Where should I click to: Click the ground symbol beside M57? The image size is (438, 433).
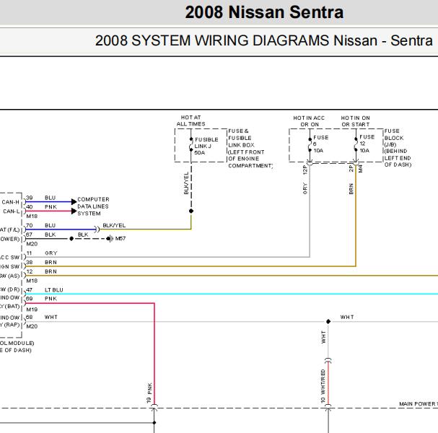click(x=110, y=239)
